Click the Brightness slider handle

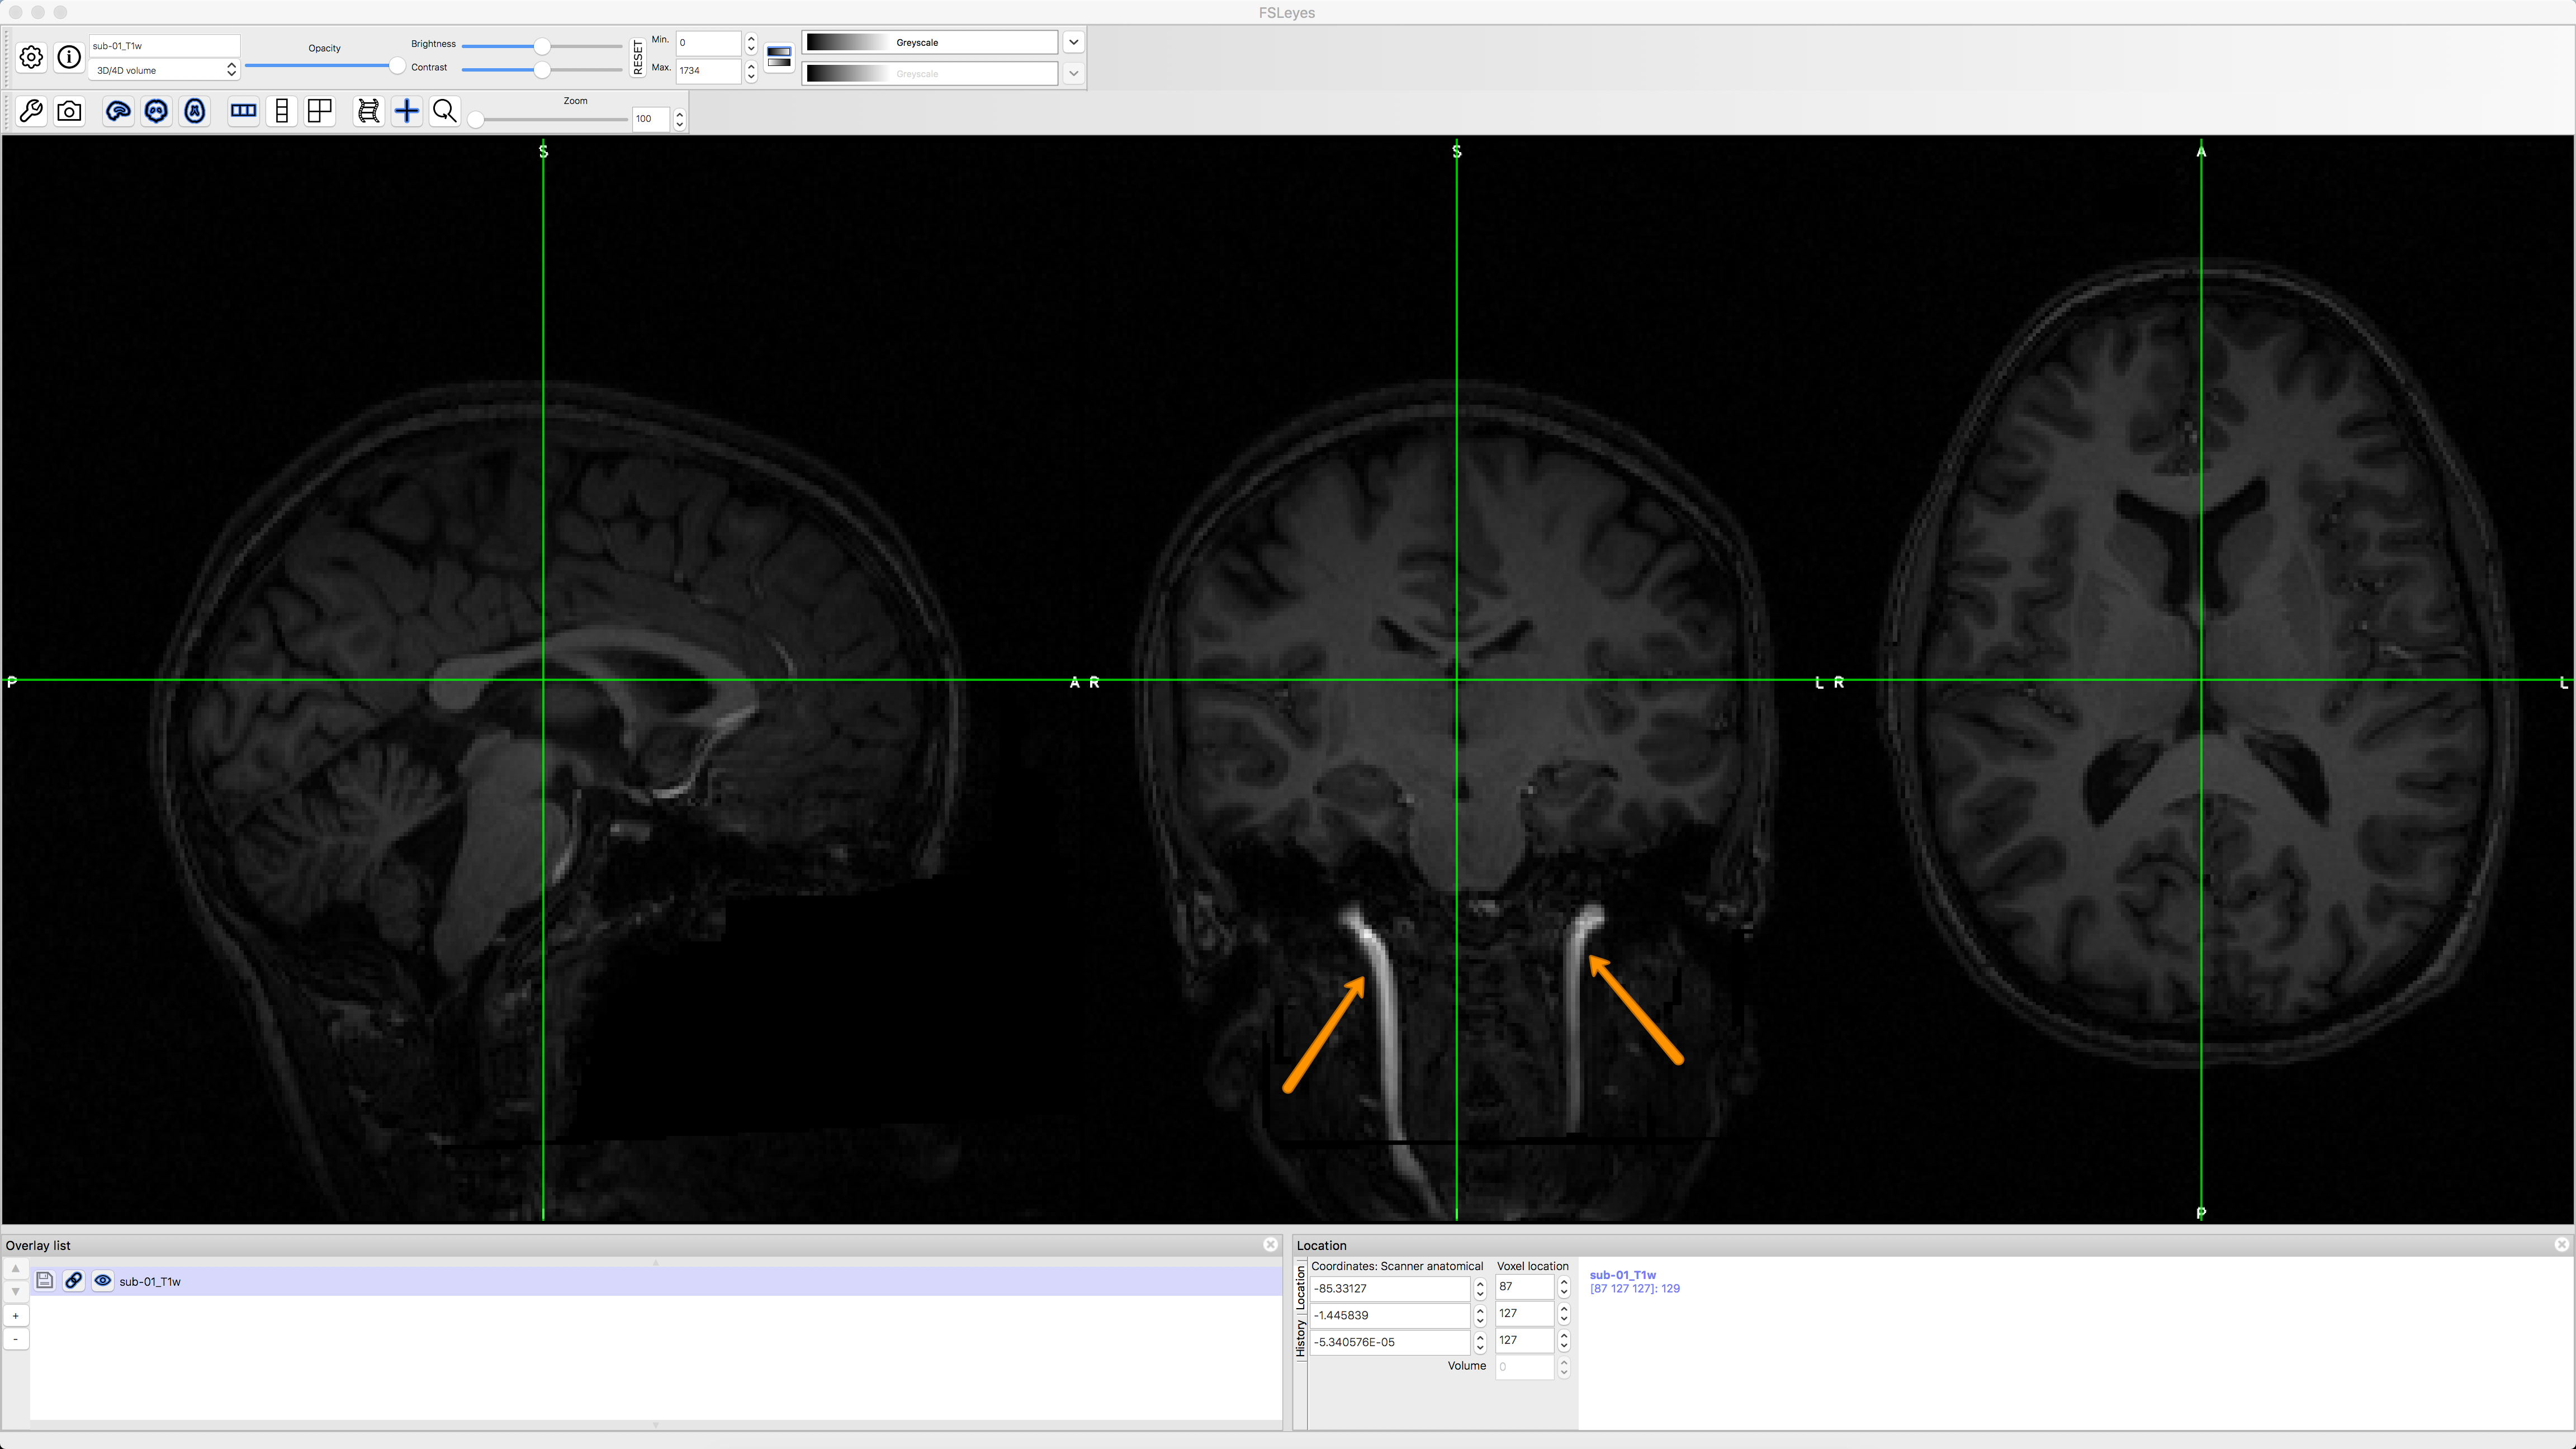542,46
